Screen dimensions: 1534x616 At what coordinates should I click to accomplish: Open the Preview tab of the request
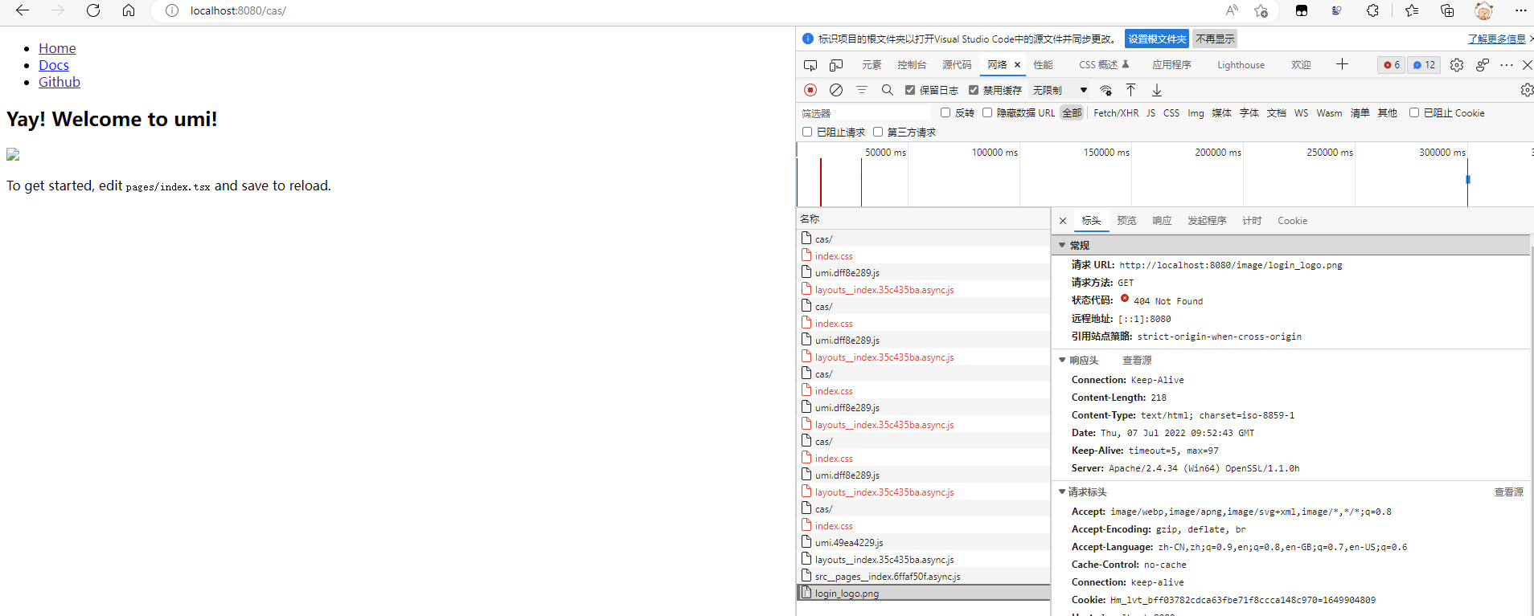coord(1126,221)
